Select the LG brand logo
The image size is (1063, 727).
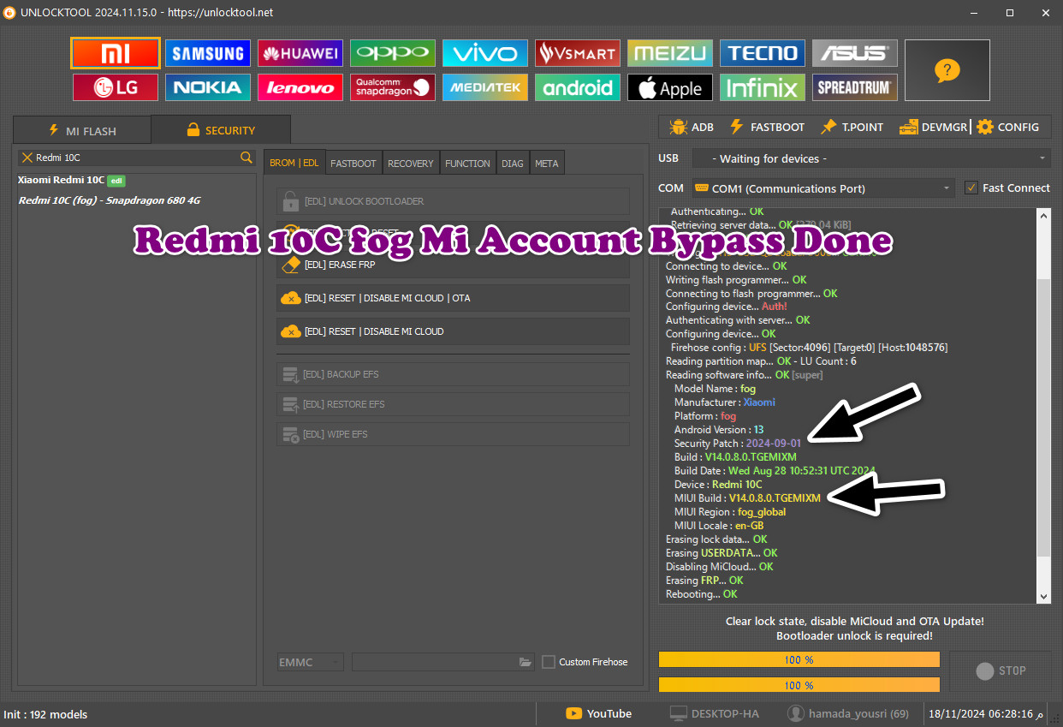click(x=116, y=87)
